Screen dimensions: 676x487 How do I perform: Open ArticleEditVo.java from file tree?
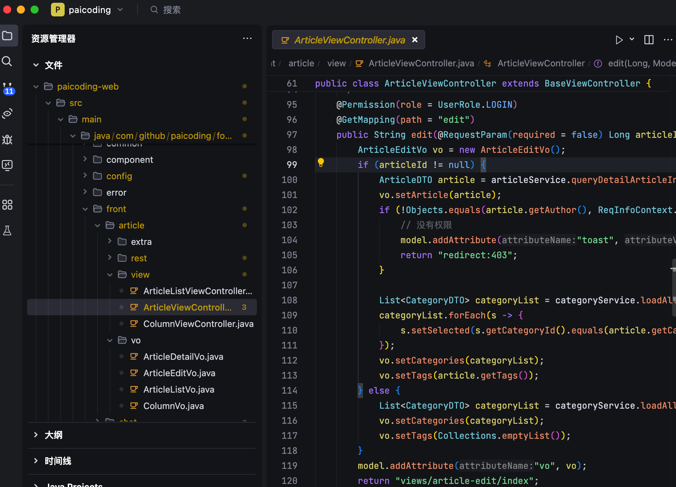[x=179, y=373]
